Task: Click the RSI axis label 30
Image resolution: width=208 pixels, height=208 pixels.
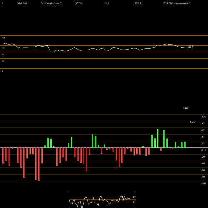Action: (x=3, y=61)
